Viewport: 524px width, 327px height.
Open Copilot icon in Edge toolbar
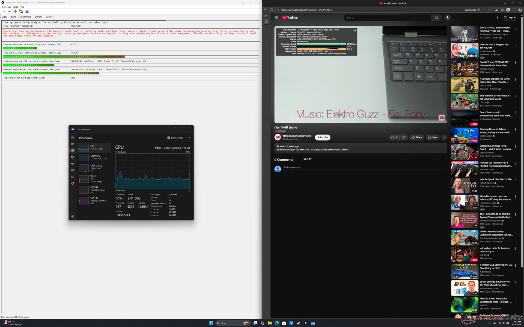pyautogui.click(x=520, y=10)
